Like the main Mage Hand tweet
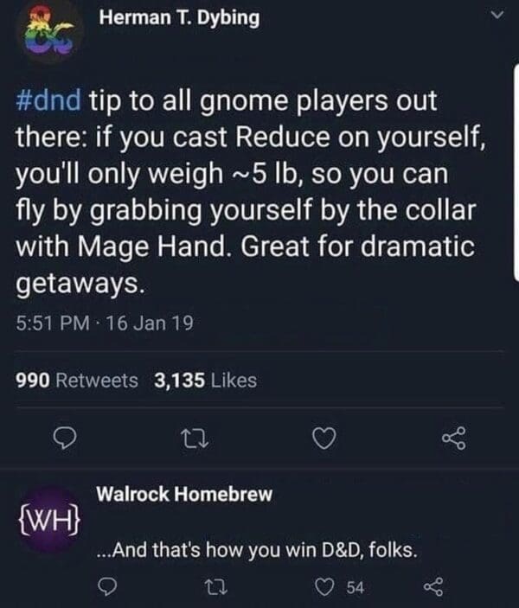 coord(324,438)
